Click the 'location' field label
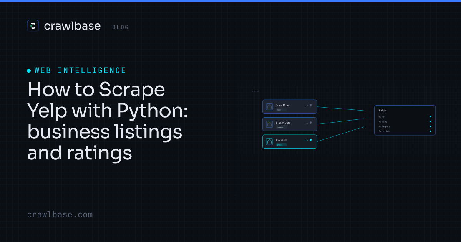461x242 pixels. click(384, 131)
